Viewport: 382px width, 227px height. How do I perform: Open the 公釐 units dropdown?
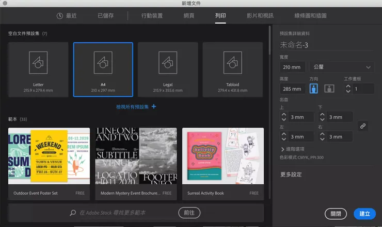(342, 67)
